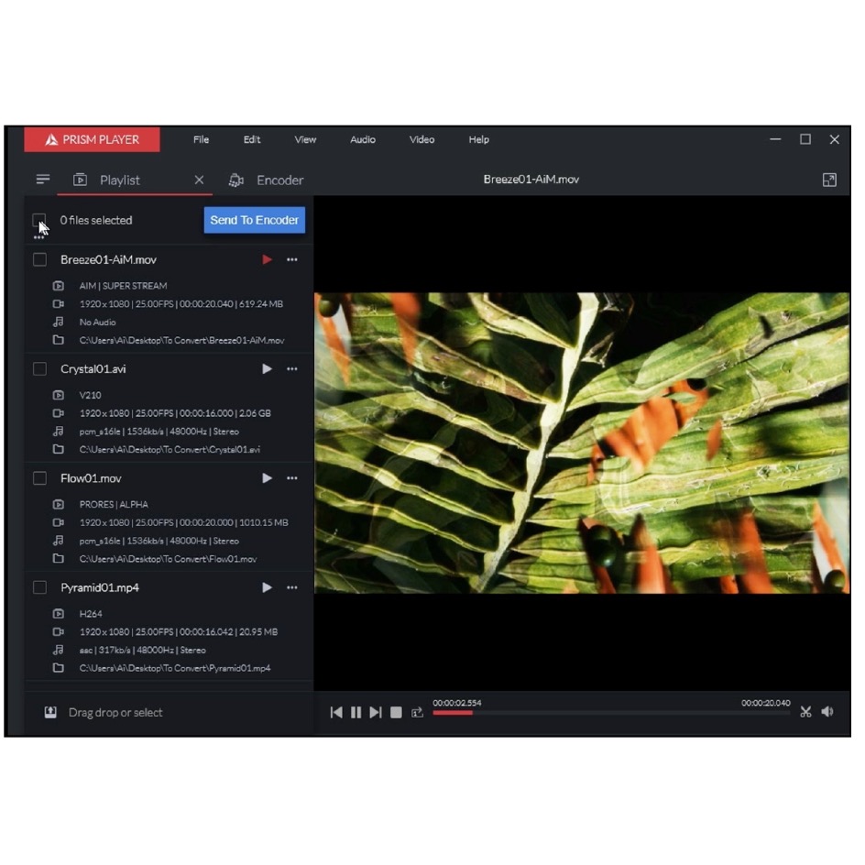This screenshot has width=865, height=865.
Task: Open the File menu
Action: [201, 139]
